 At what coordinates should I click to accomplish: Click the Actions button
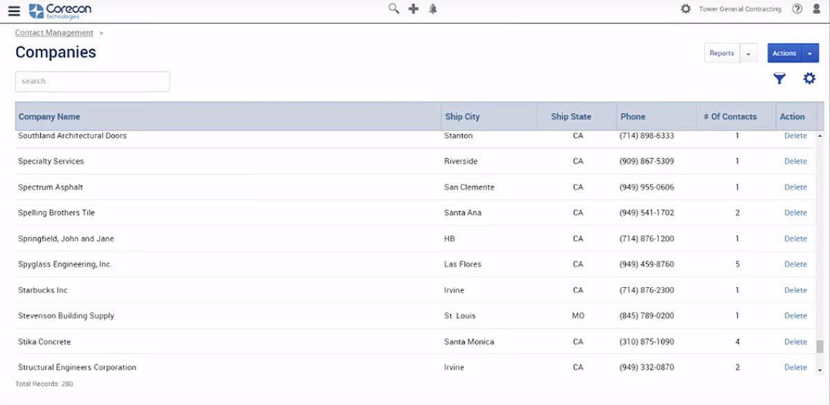pyautogui.click(x=784, y=53)
